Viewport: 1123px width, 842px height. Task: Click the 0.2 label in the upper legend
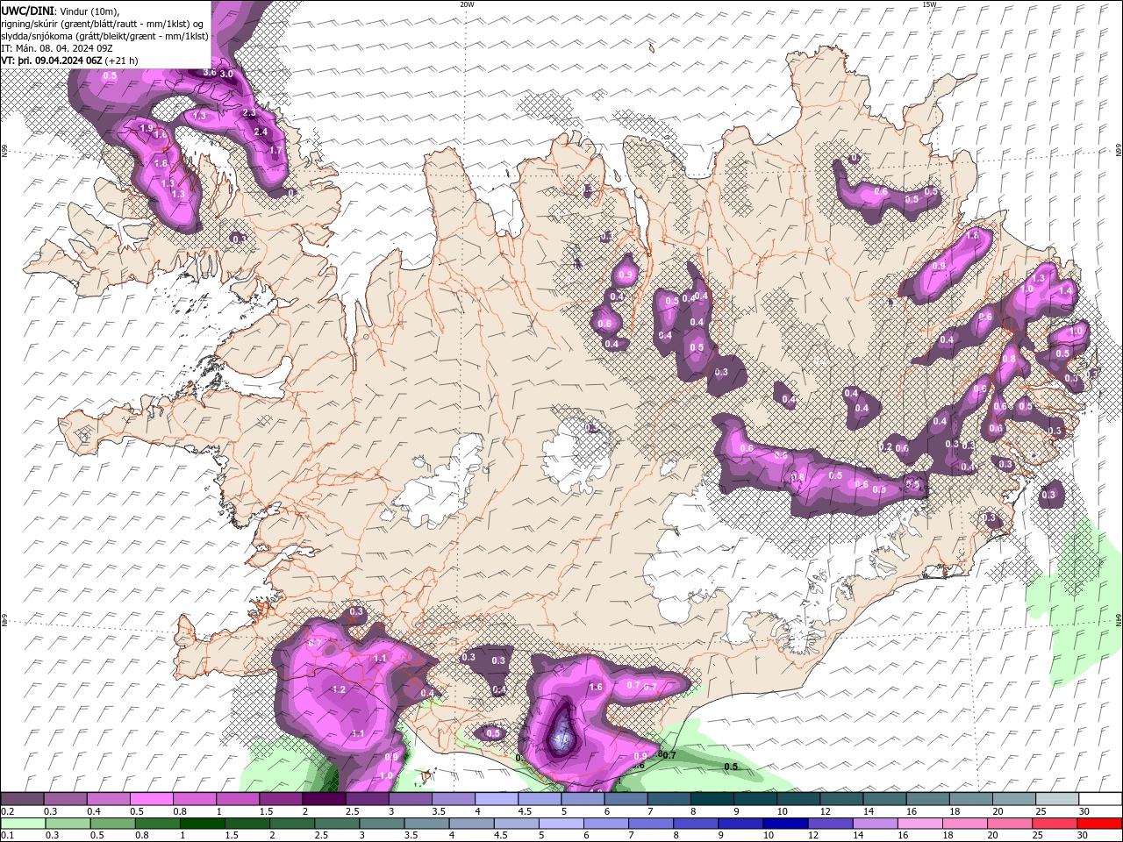(7, 811)
